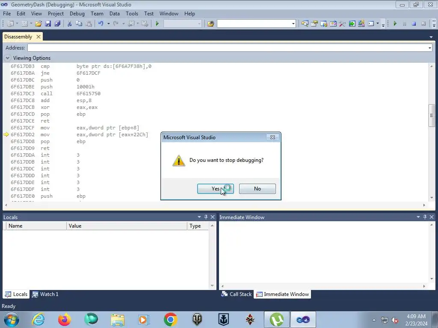Image resolution: width=438 pixels, height=328 pixels.
Task: Open the Find combo box dropdown arrow
Action: 293,24
